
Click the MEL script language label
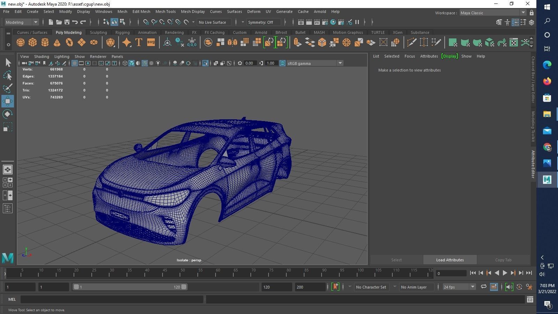(12, 299)
